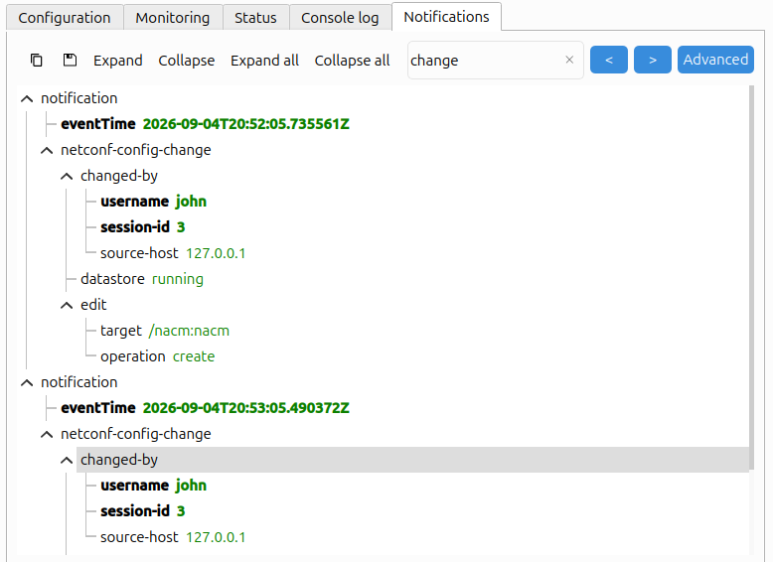Click the save floppy disk icon

pos(70,61)
